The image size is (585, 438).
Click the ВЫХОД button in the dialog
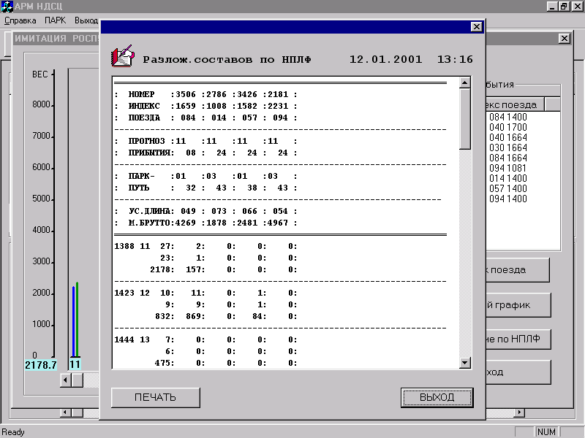(437, 397)
